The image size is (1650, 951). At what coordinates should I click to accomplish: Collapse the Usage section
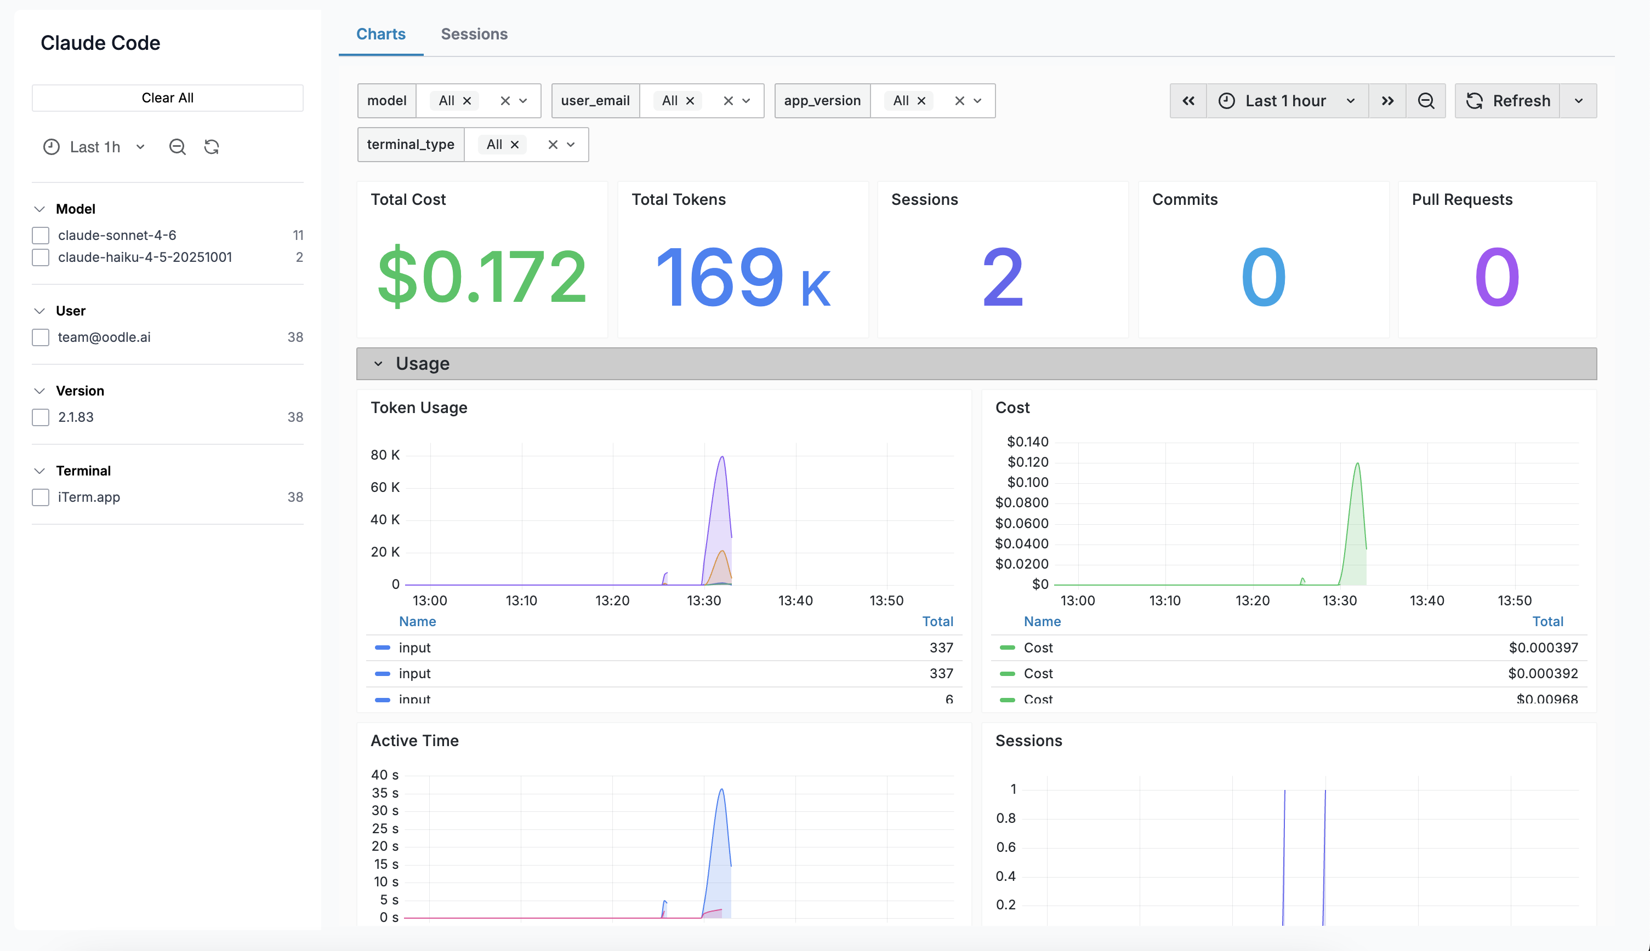coord(378,364)
